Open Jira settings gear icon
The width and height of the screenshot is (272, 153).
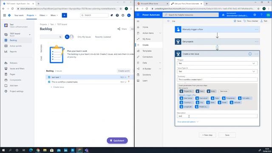123,15
